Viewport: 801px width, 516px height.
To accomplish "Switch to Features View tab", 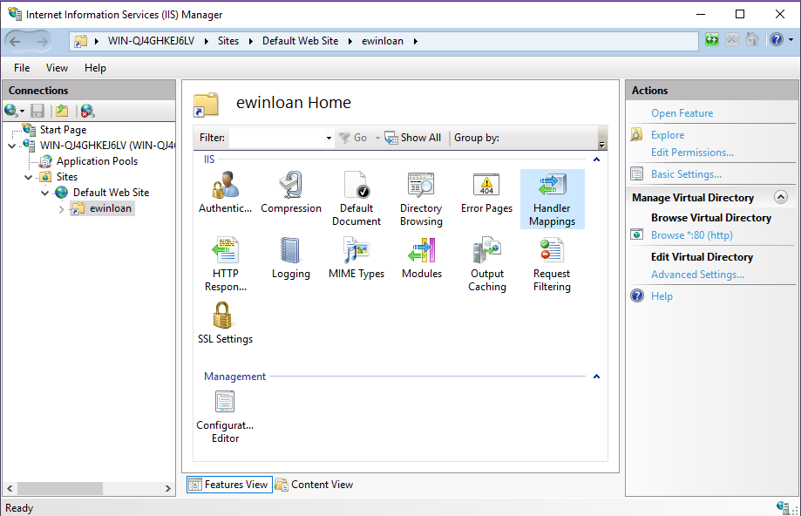I will pyautogui.click(x=229, y=485).
